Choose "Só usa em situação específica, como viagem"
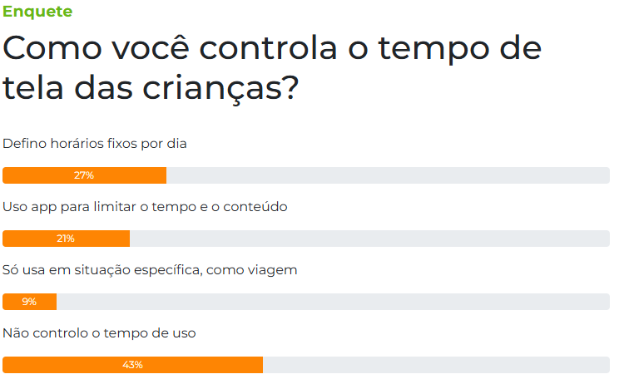The height and width of the screenshot is (384, 619). tap(150, 270)
